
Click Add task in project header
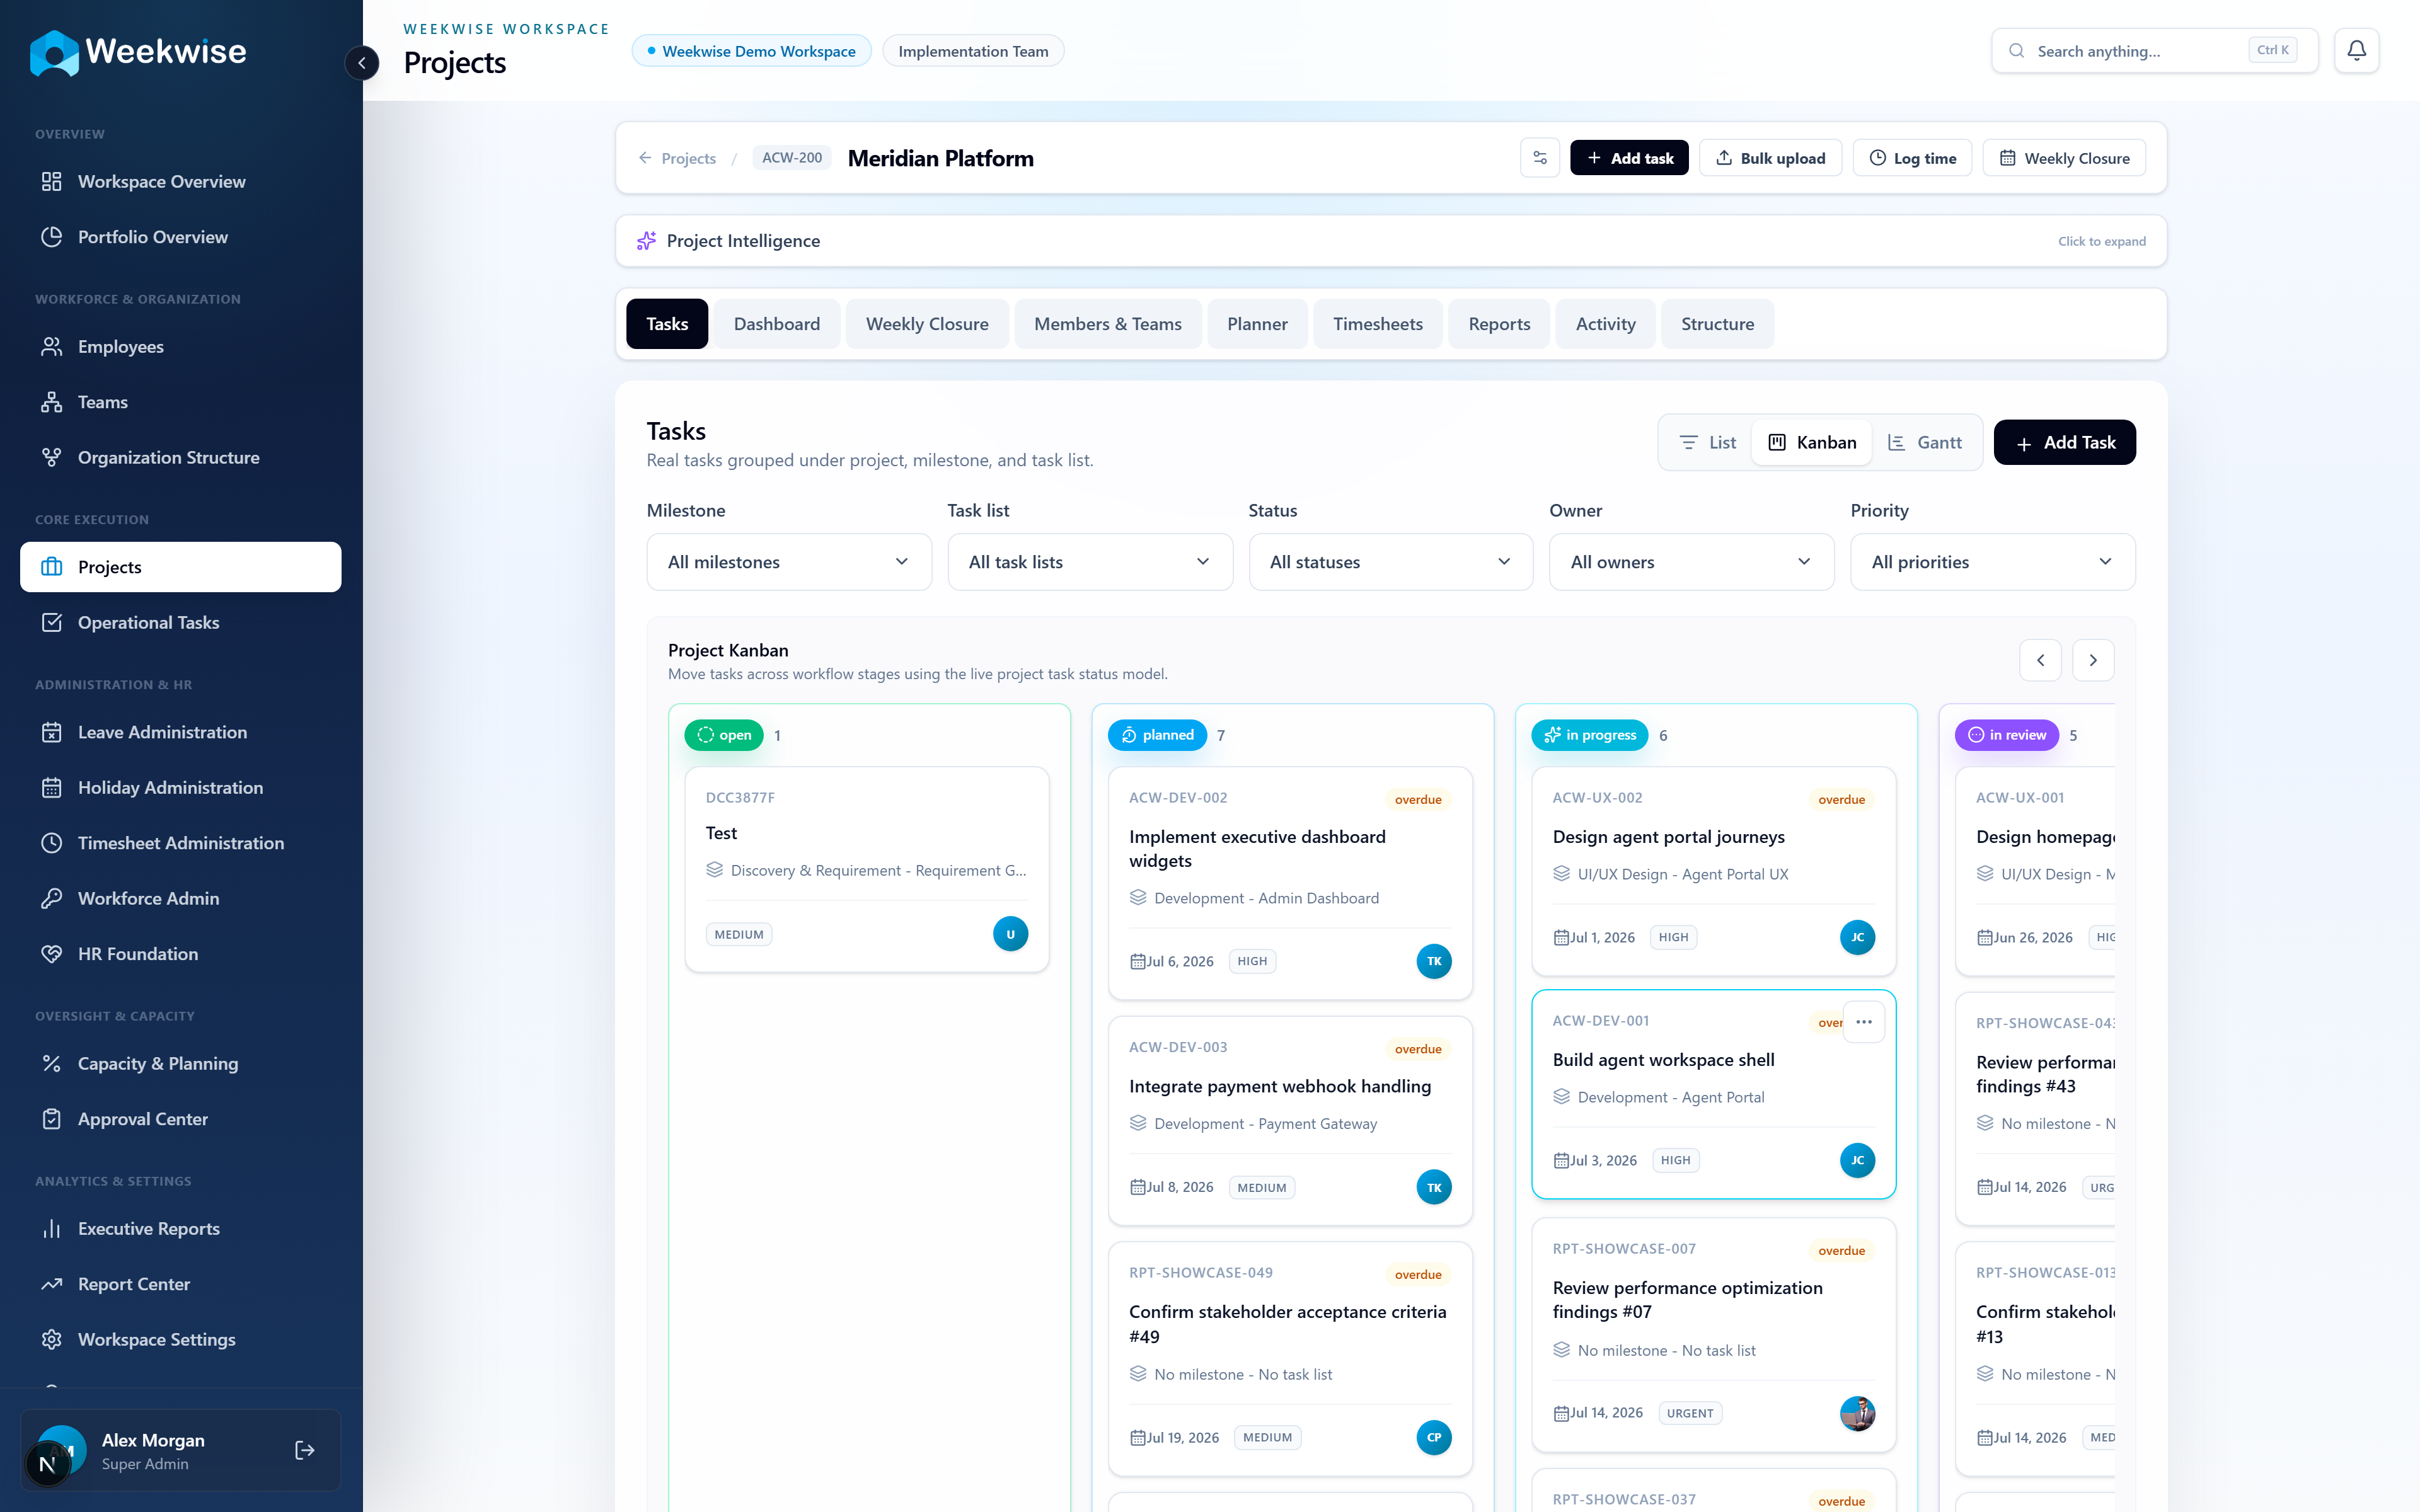pos(1629,158)
